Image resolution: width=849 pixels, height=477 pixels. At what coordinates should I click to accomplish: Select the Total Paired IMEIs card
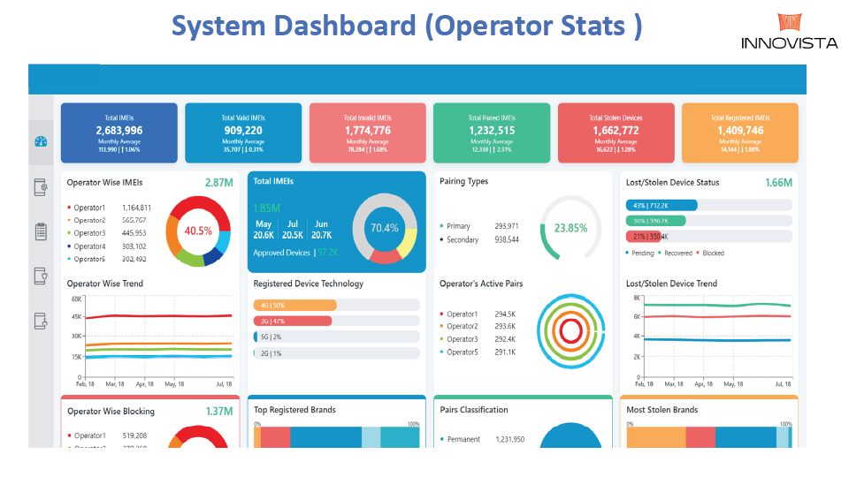[492, 133]
